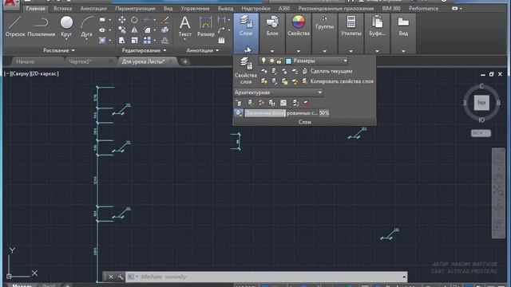This screenshot has width=511, height=287.
Task: Expand the Свойства panel arrow
Action: coord(299,51)
